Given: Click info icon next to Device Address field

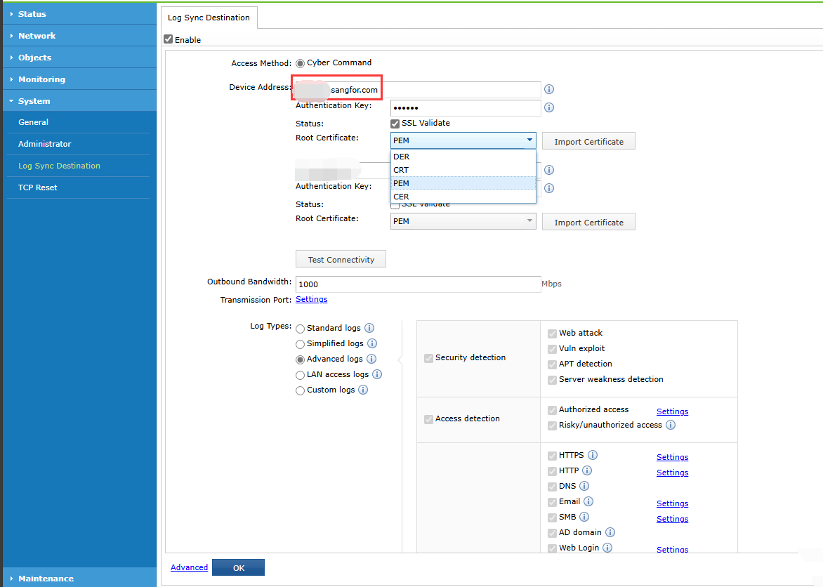Looking at the screenshot, I should (x=549, y=89).
